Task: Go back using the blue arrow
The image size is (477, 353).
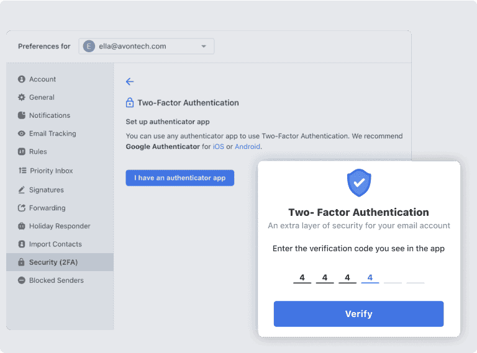Action: point(130,81)
